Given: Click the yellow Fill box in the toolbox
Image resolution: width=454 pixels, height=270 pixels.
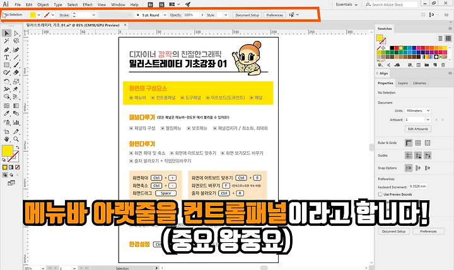Looking at the screenshot, I should [7, 150].
